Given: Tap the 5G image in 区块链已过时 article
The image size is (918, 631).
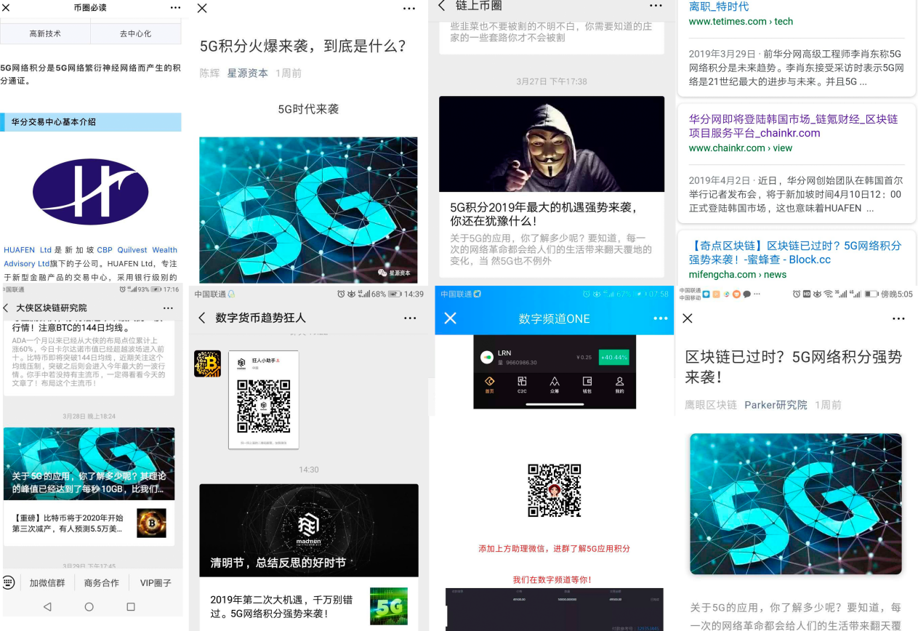Looking at the screenshot, I should coord(796,504).
